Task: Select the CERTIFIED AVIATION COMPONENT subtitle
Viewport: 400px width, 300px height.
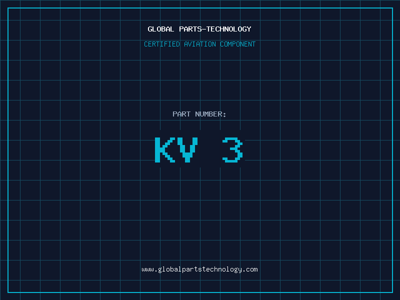Action: tap(199, 44)
